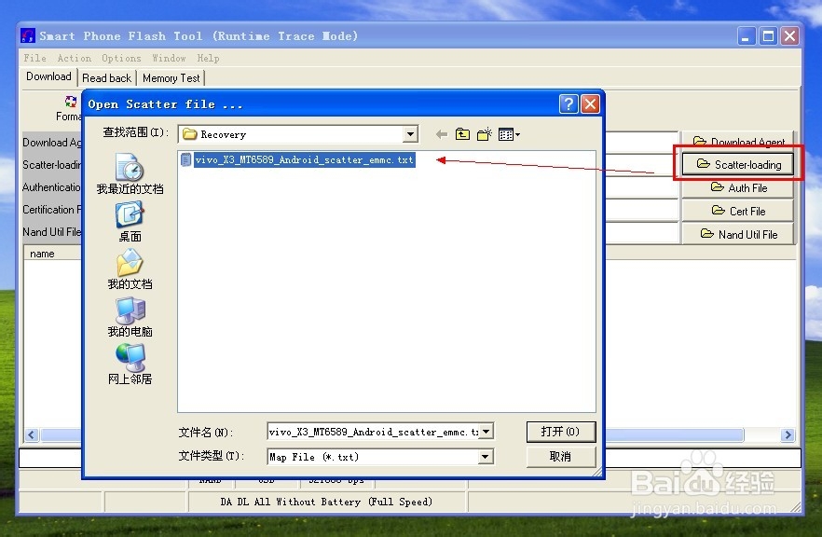The width and height of the screenshot is (822, 537).
Task: Open the Action menu in Flash Tool
Action: click(x=74, y=58)
